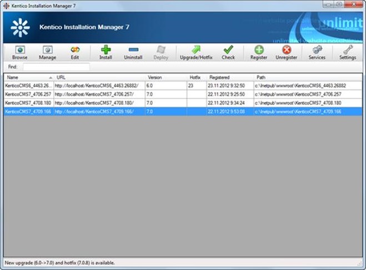
Task: Sort by the Name column header
Action: [x=28, y=77]
